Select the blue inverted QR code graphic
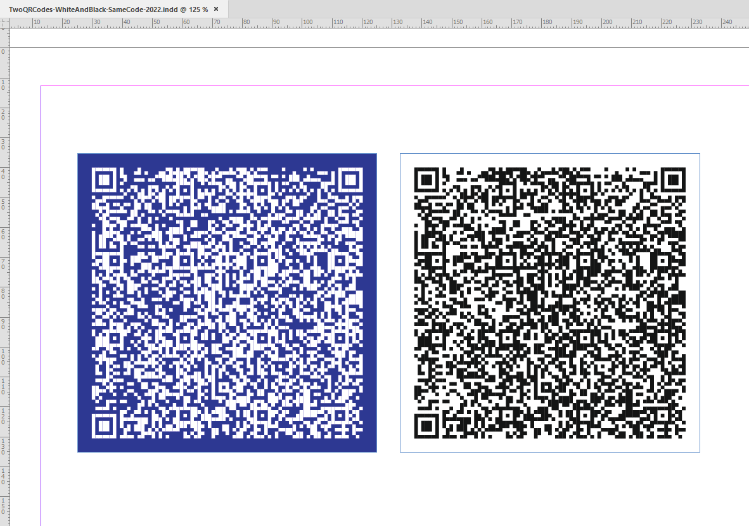Screen dimensions: 749x526 (x=227, y=302)
